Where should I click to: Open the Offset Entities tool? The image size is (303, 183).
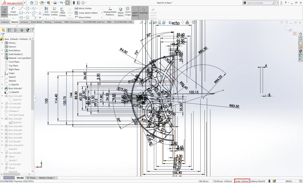[62, 12]
